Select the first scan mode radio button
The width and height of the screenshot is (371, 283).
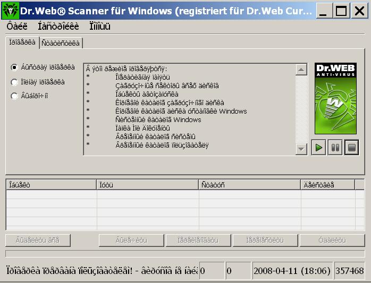pyautogui.click(x=14, y=67)
